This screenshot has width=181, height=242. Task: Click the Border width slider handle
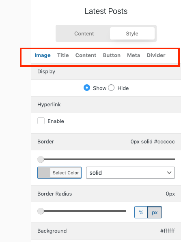click(41, 159)
